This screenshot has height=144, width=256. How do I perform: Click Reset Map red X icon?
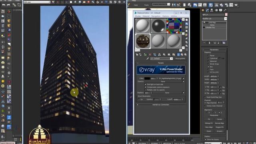150,54
